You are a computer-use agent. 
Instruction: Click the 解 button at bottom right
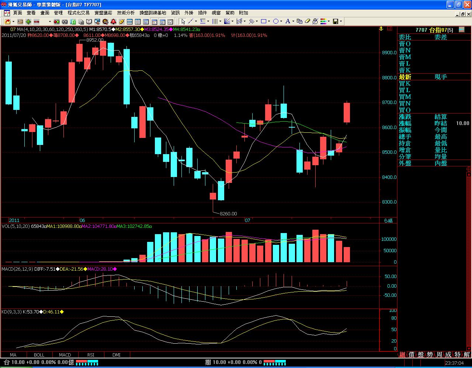click(x=467, y=355)
